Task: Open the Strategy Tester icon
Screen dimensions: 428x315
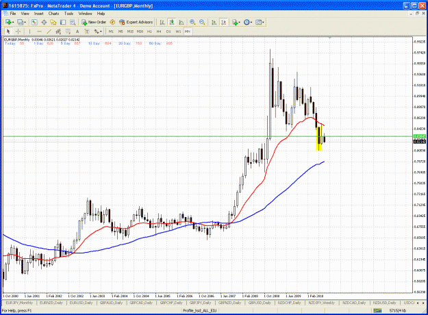Action: pyautogui.click(x=73, y=22)
